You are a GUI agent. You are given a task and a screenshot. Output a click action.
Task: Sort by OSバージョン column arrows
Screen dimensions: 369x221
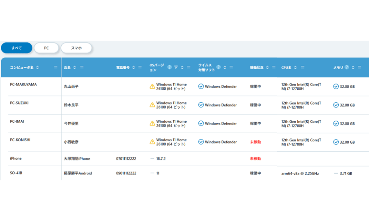pos(182,67)
